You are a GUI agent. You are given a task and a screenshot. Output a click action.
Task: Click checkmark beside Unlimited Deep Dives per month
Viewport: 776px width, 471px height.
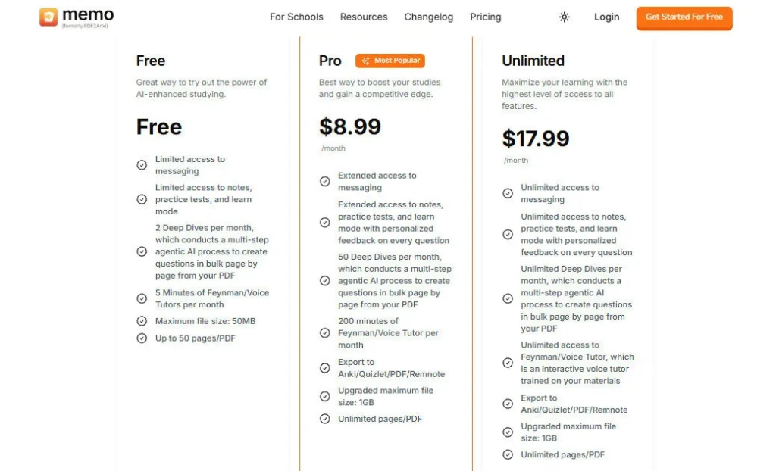[508, 298]
